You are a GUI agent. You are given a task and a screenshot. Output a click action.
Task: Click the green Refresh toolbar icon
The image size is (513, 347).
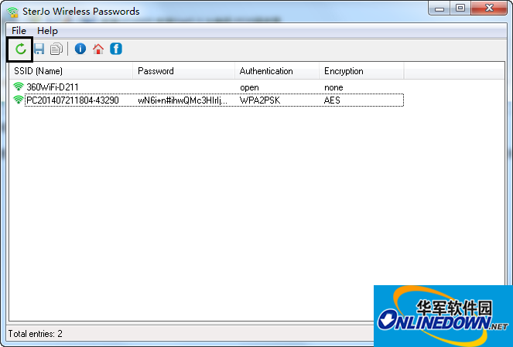tap(20, 49)
